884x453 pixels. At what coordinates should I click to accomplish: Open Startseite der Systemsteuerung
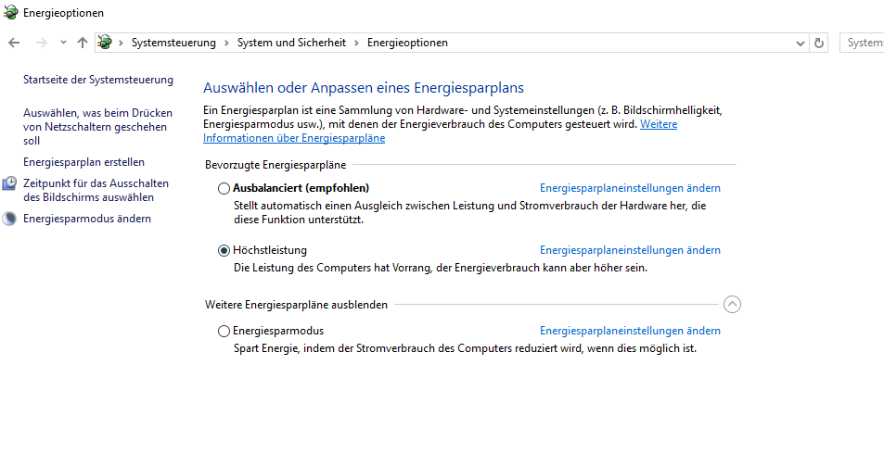(x=98, y=80)
